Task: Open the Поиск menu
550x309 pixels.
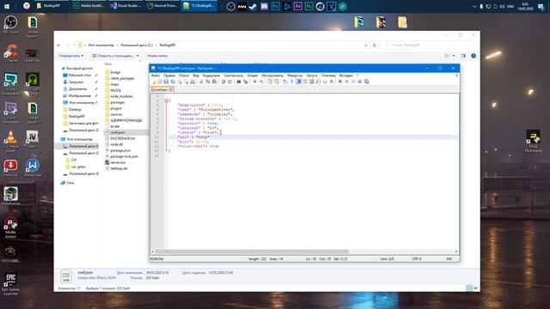Action: pos(184,76)
